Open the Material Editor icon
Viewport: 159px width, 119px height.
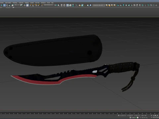pyautogui.click(x=76, y=5)
